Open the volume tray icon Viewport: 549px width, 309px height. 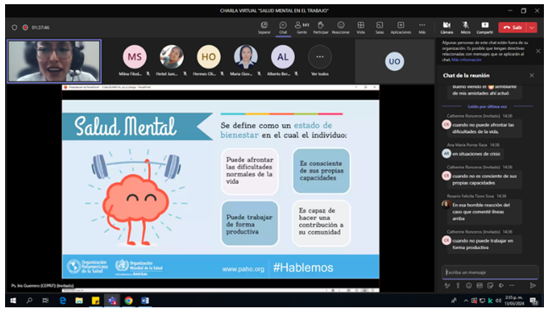498,301
